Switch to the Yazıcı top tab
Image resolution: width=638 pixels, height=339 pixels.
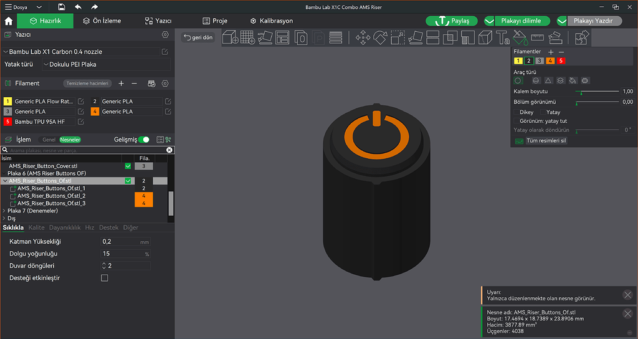[x=158, y=21]
